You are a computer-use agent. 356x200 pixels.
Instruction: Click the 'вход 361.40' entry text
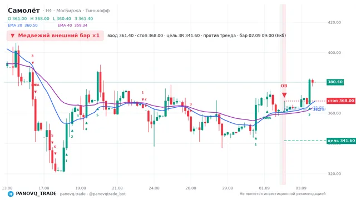point(121,36)
